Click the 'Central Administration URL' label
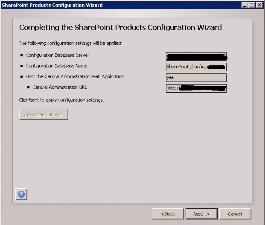 [x=60, y=87]
